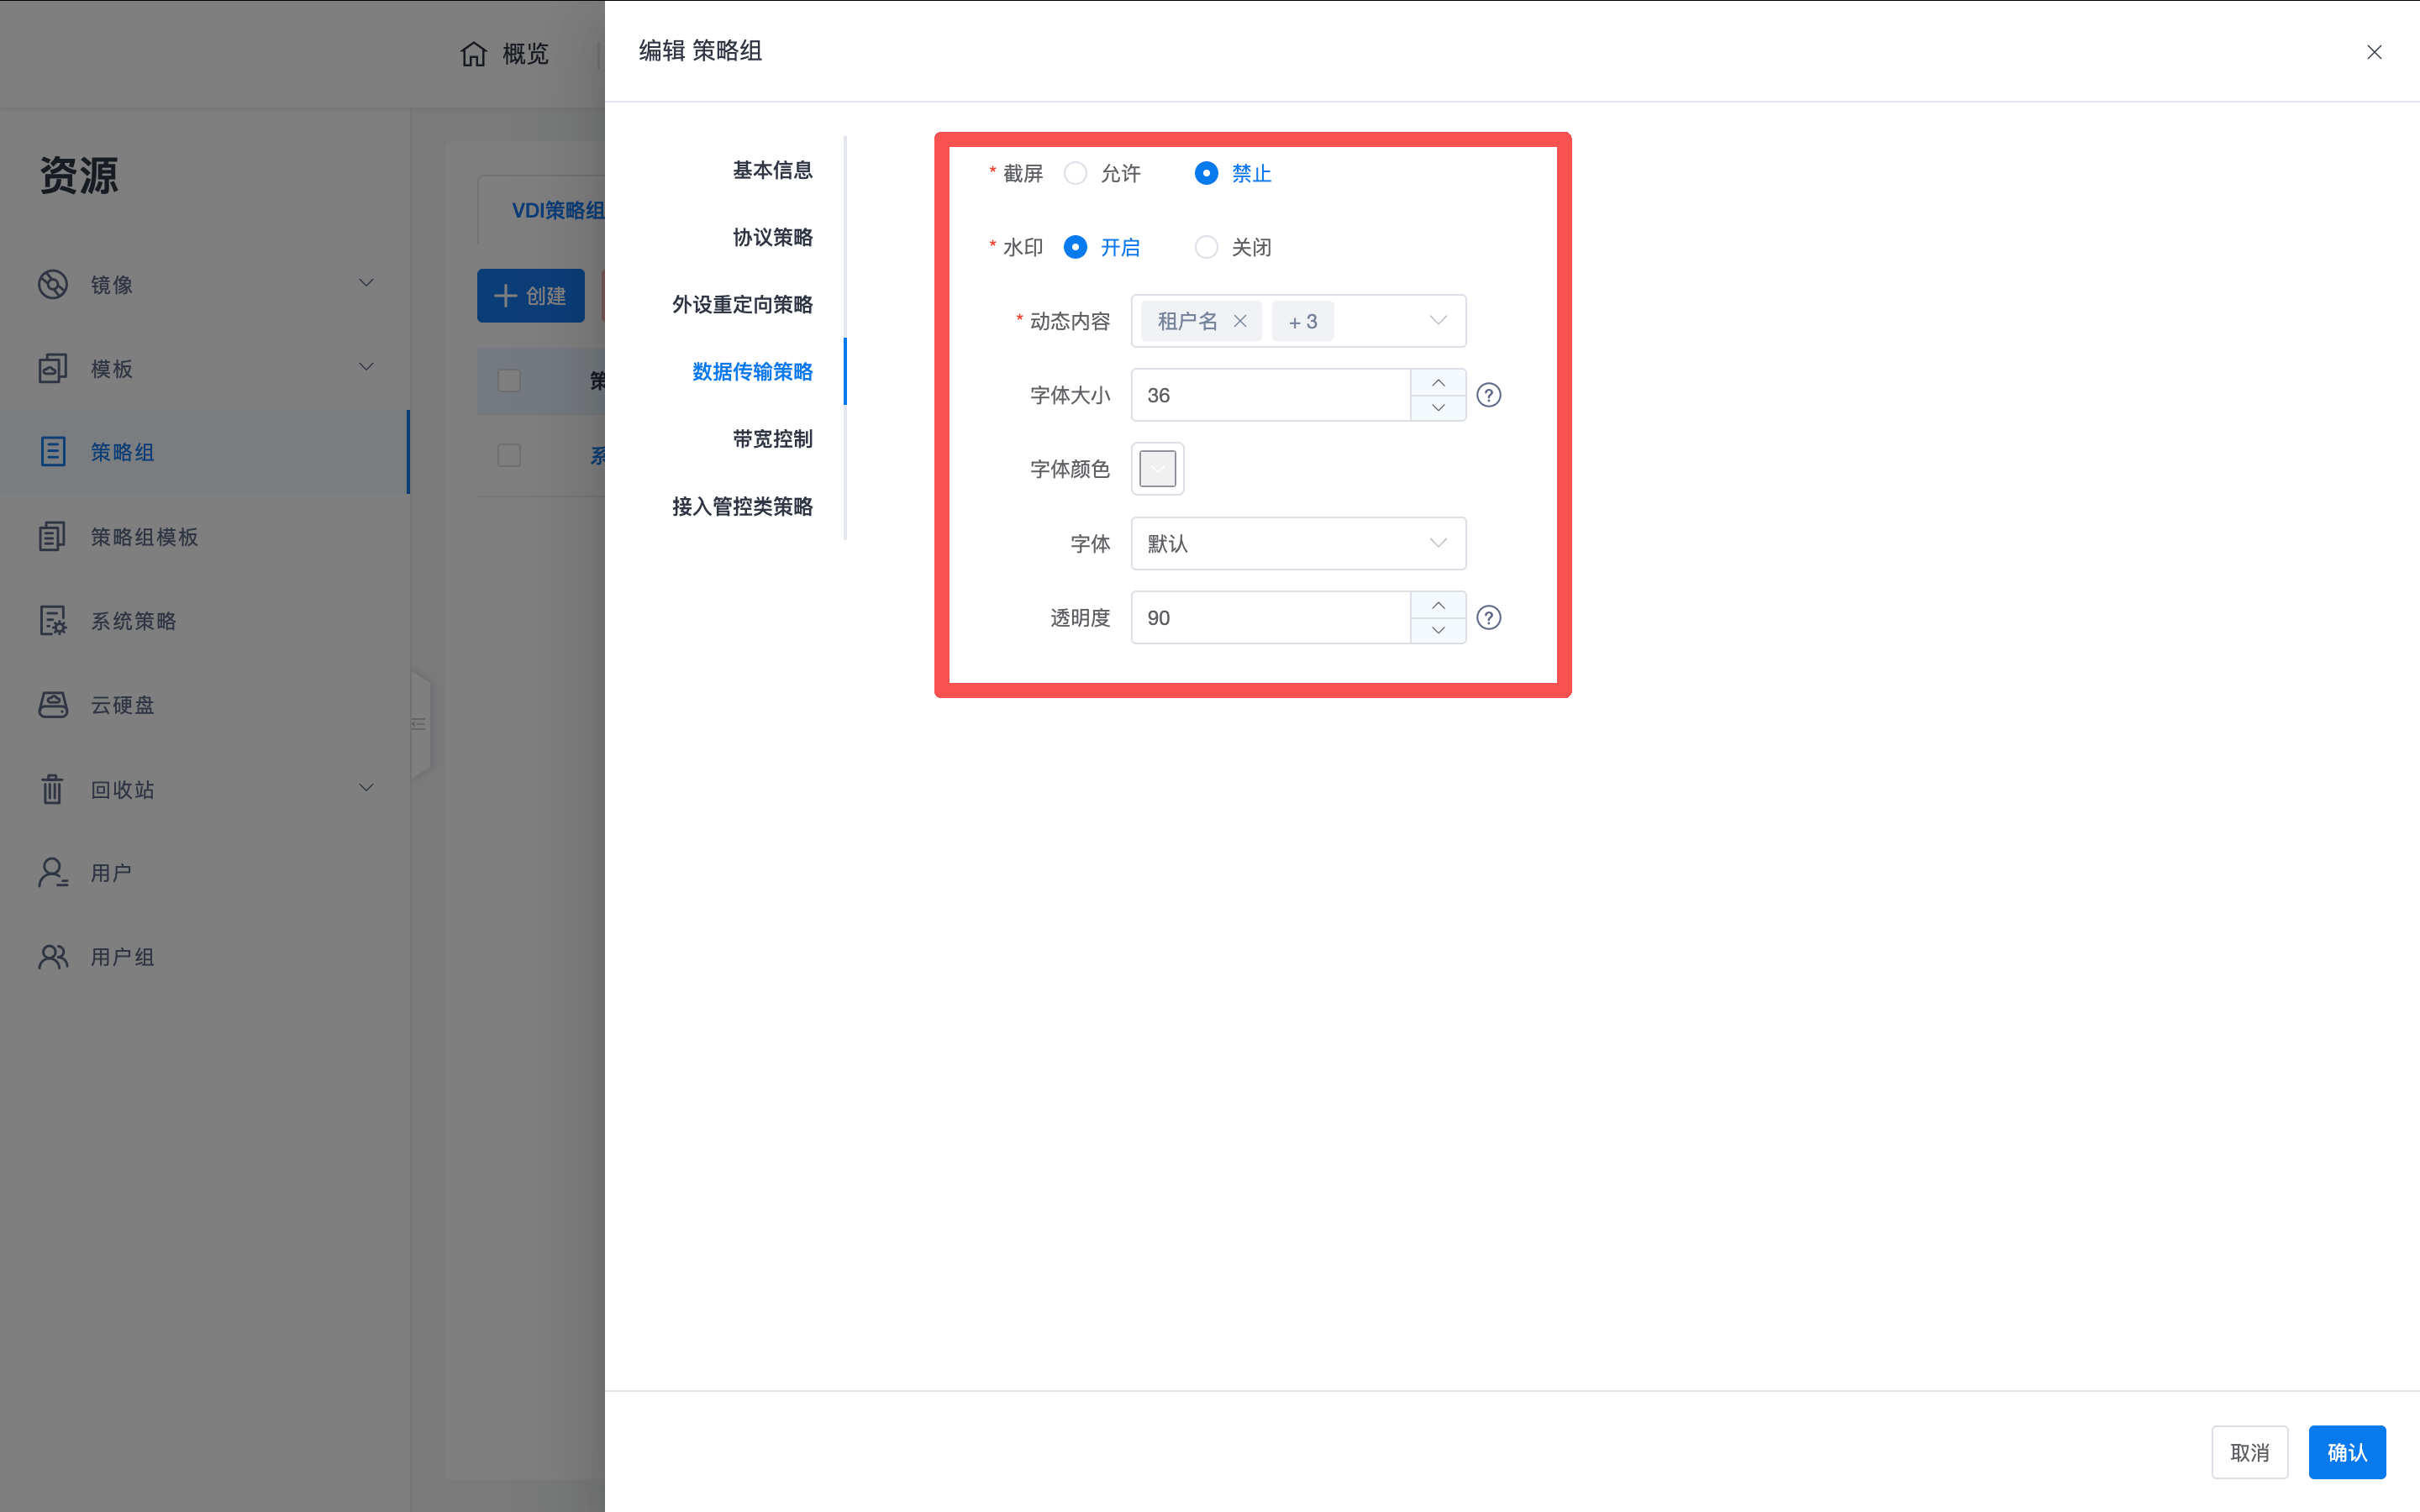Collapse the 回收站 sidebar group chevron
Image resolution: width=2420 pixels, height=1512 pixels.
tap(367, 788)
